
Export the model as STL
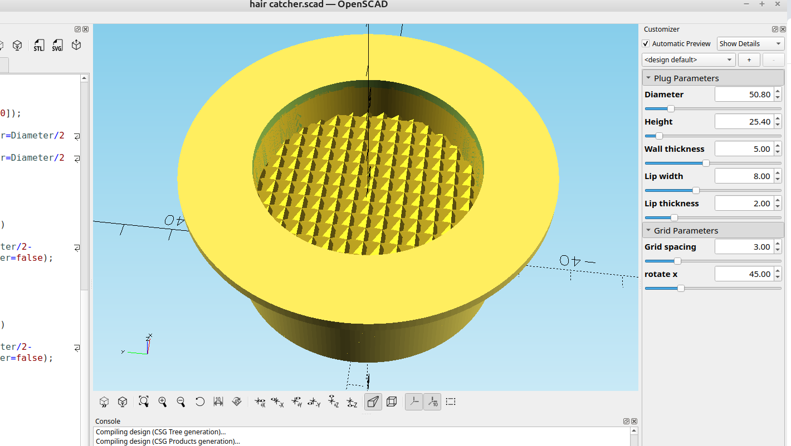click(x=38, y=45)
